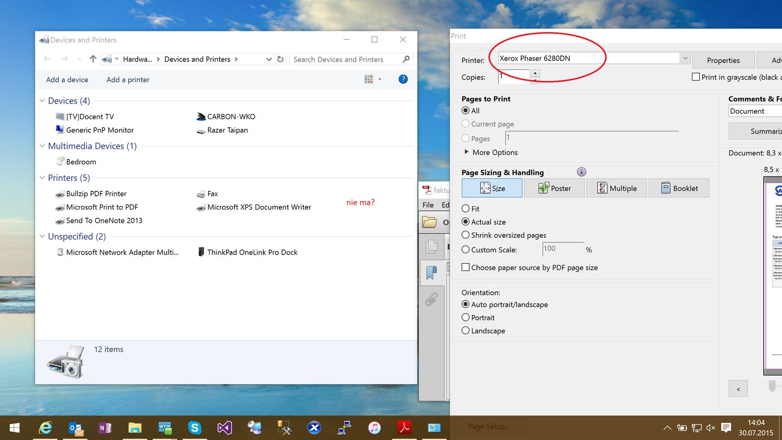The image size is (782, 440).
Task: Choose the Actual size option
Action: click(465, 222)
